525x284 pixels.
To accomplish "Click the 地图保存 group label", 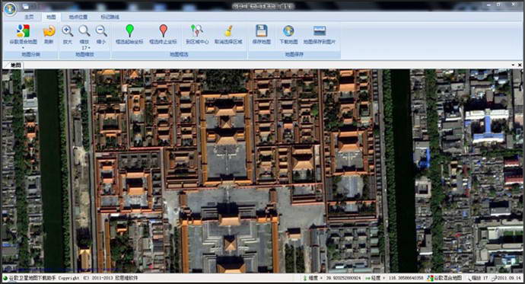I will tap(294, 54).
